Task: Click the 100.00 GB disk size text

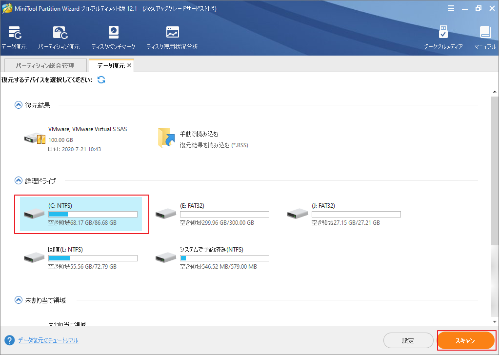Action: pyautogui.click(x=61, y=140)
